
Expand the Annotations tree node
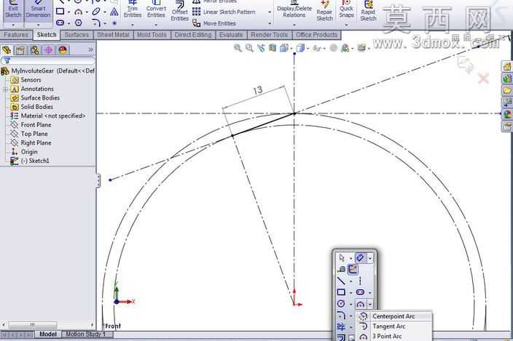click(x=5, y=89)
